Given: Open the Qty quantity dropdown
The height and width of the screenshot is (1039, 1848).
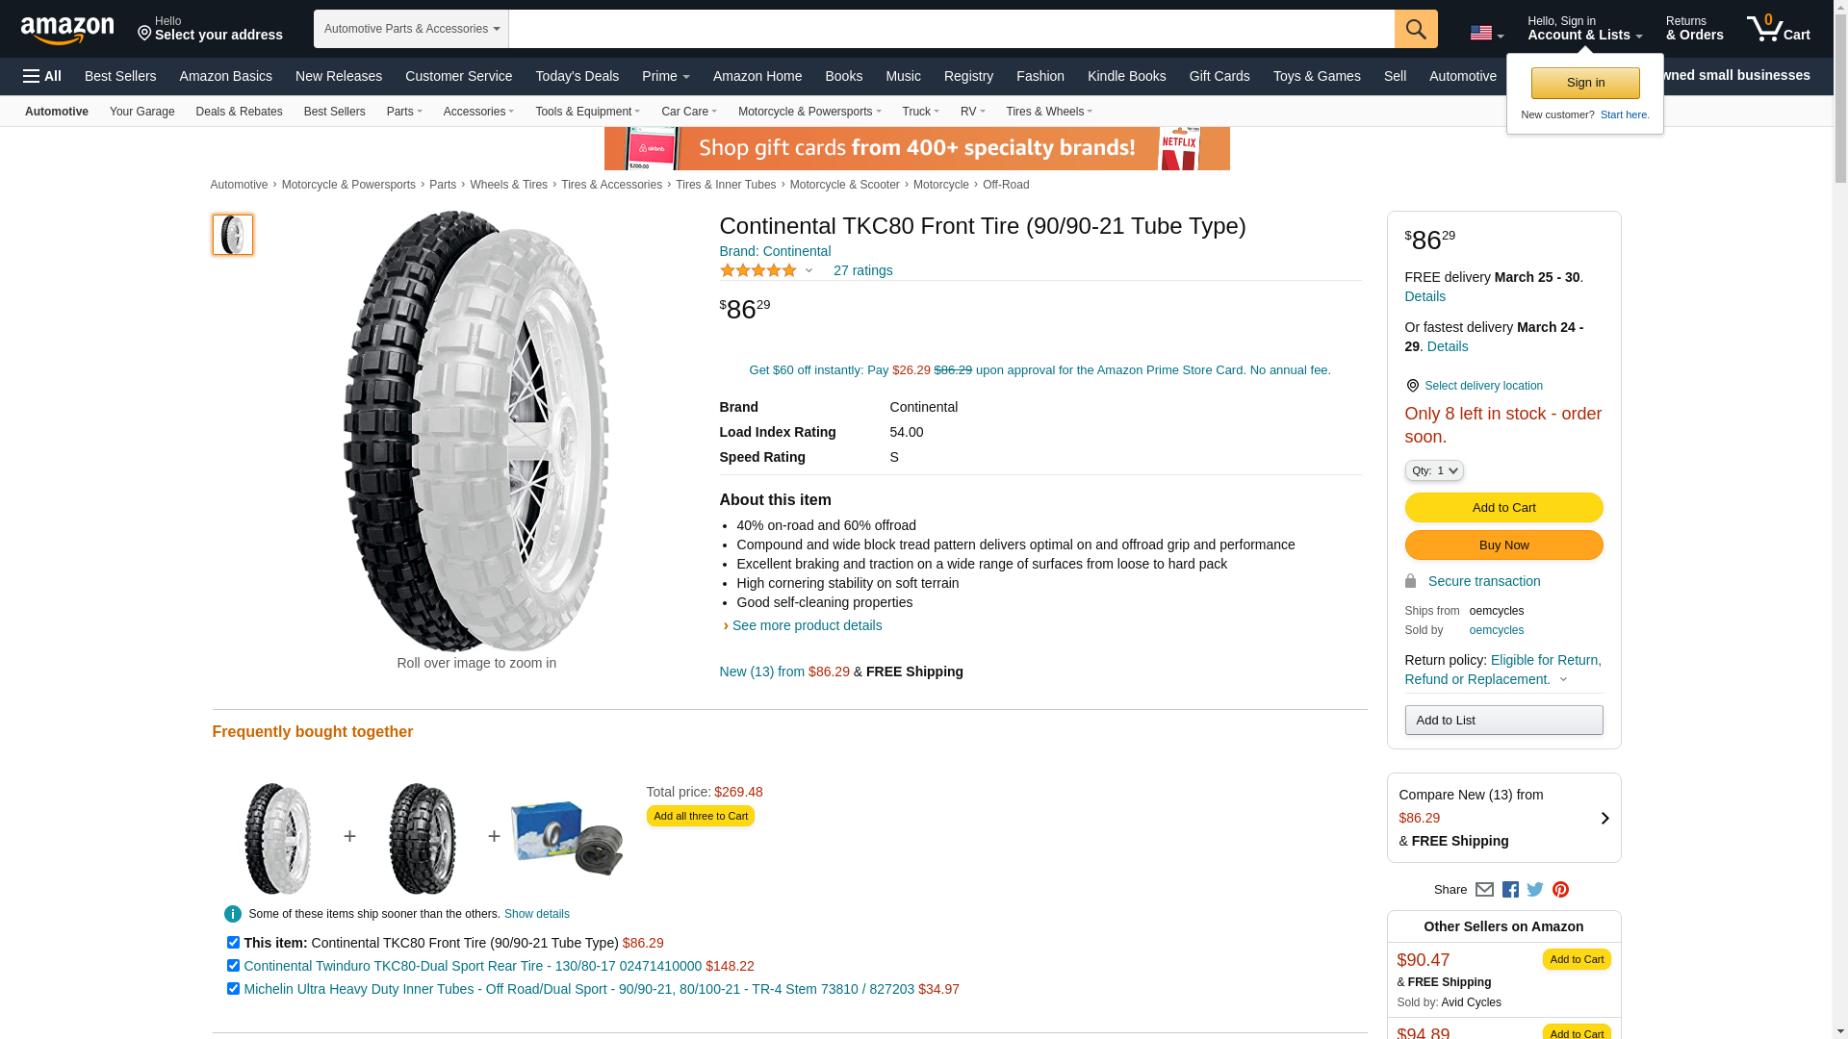Looking at the screenshot, I should pyautogui.click(x=1434, y=470).
